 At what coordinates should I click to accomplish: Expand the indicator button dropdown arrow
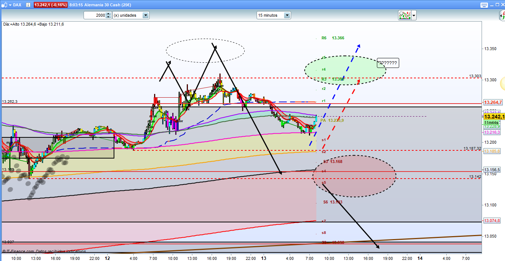click(414, 16)
